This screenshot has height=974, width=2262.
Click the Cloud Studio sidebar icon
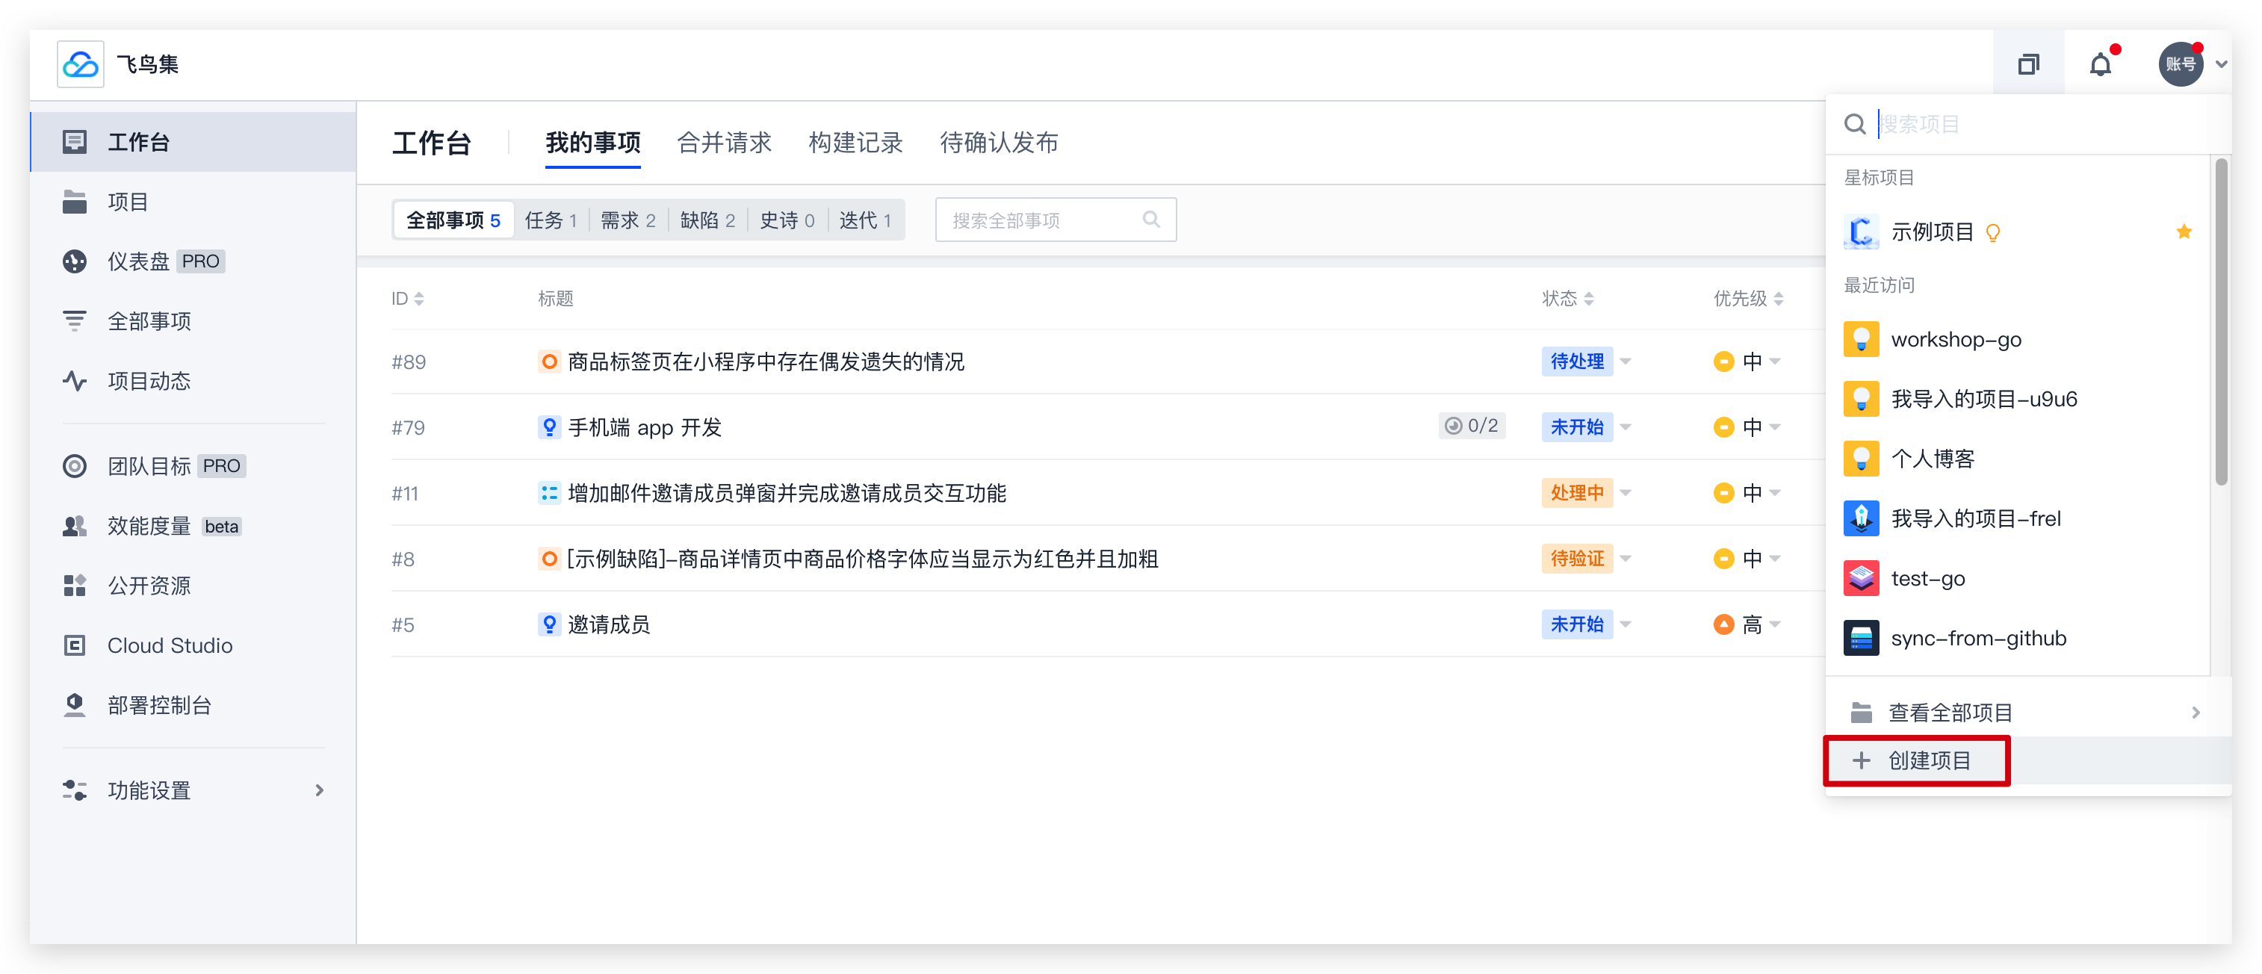coord(75,645)
